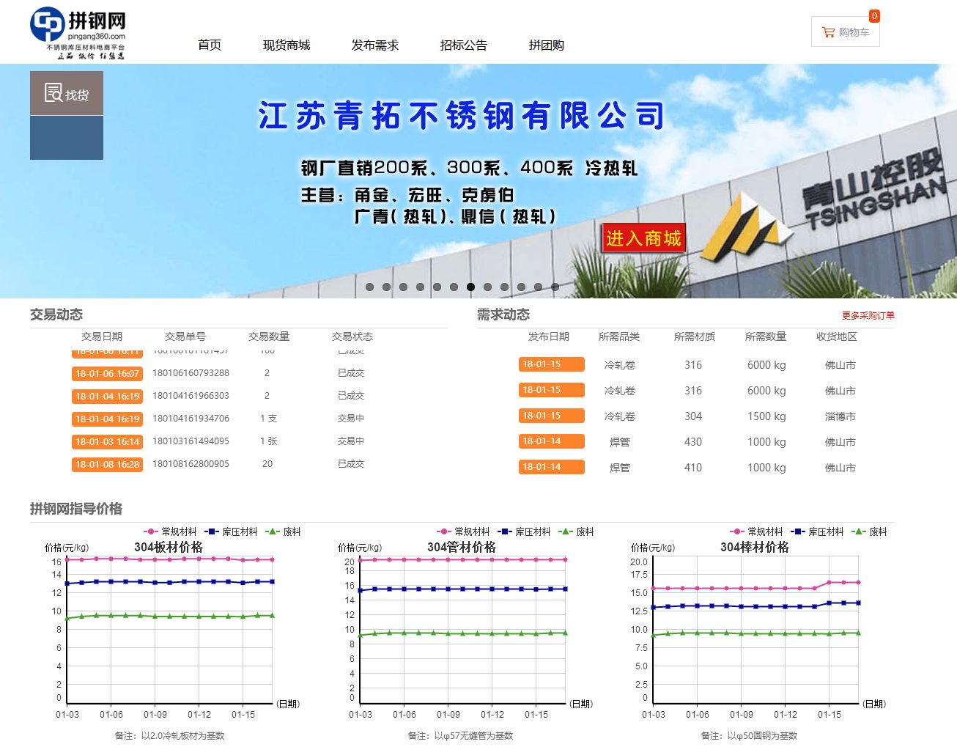Click the 发布日期 column header
Viewport: 957px width, 747px height.
549,336
